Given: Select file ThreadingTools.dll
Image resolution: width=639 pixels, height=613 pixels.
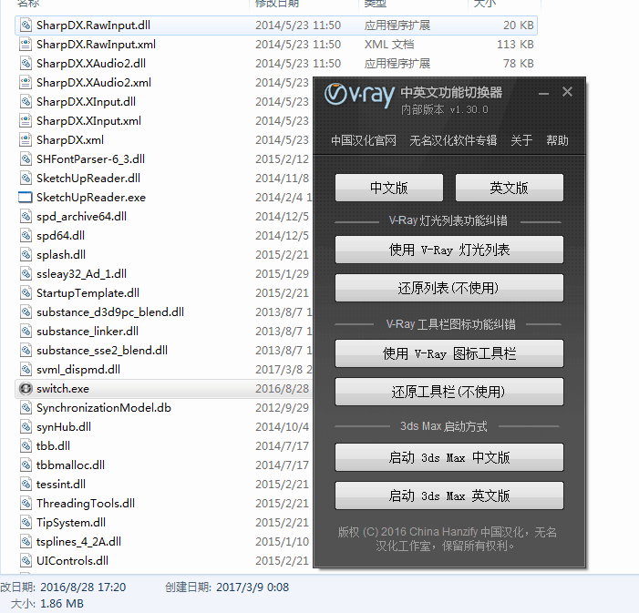Looking at the screenshot, I should 86,504.
